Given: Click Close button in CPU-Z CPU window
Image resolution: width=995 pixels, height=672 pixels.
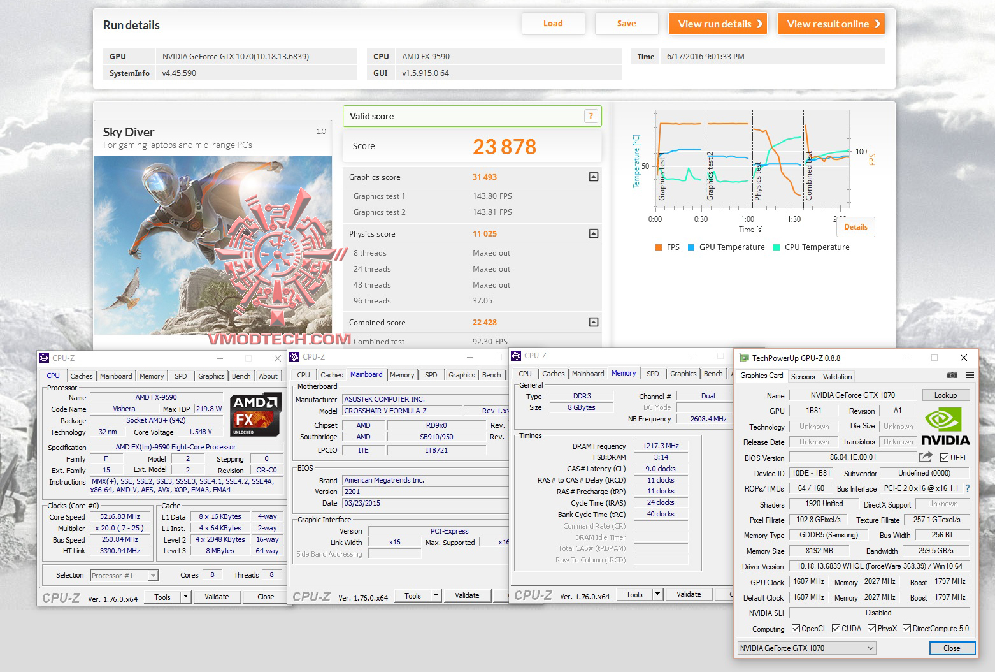Looking at the screenshot, I should tap(266, 597).
